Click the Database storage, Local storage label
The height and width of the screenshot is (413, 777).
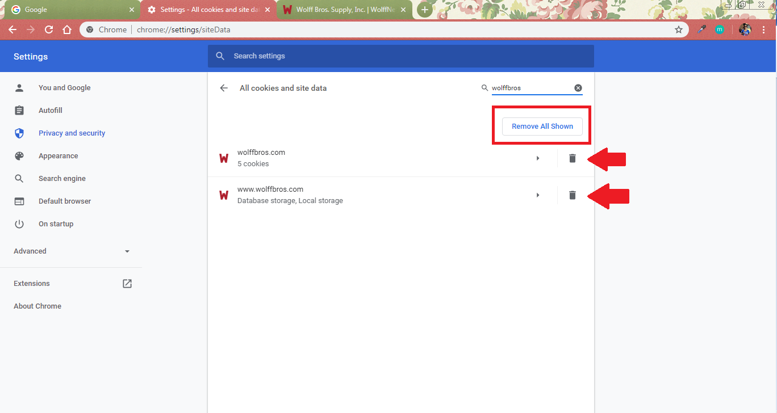(x=290, y=201)
